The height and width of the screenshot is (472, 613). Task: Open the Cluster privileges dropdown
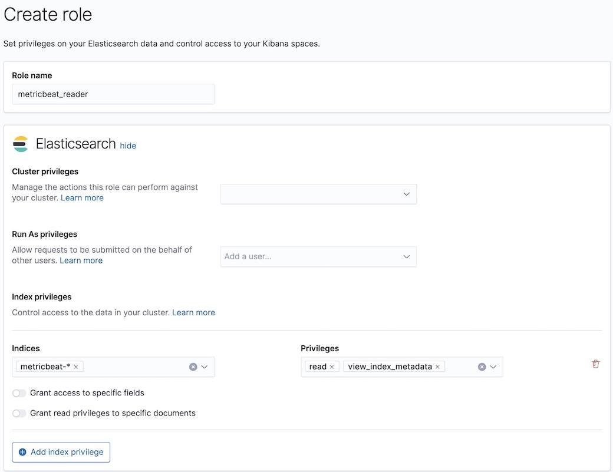coord(318,193)
